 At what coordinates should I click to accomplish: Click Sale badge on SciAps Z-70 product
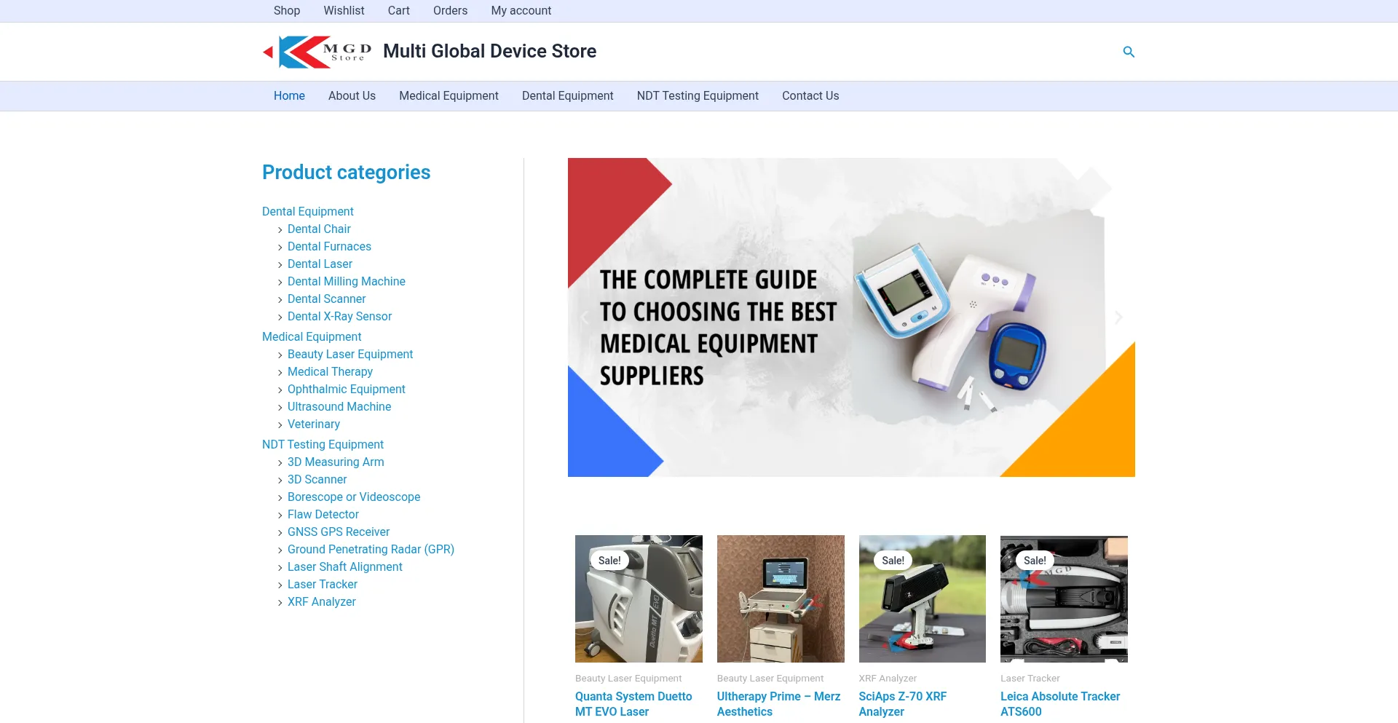pyautogui.click(x=893, y=561)
